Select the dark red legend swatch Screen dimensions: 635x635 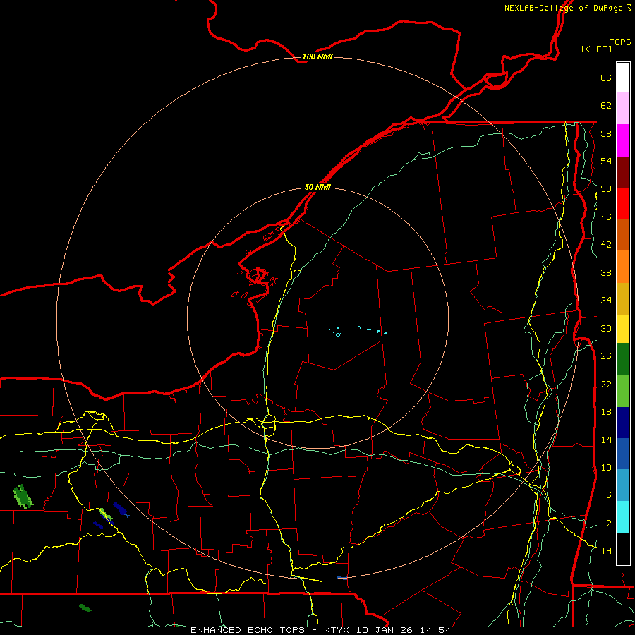[x=623, y=171]
